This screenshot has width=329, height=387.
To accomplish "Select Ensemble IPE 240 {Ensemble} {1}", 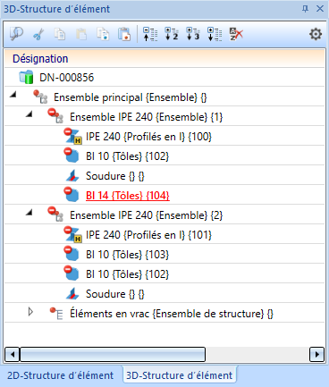I will pos(147,117).
